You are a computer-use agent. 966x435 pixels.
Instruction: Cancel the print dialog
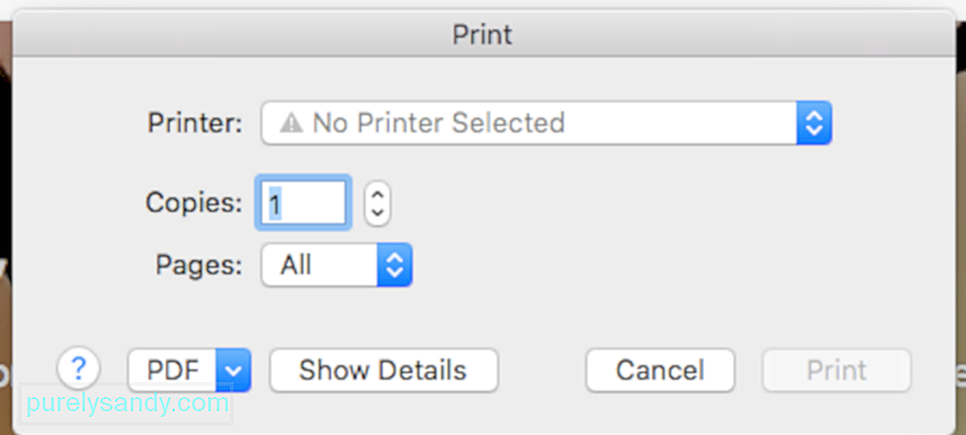(x=659, y=371)
